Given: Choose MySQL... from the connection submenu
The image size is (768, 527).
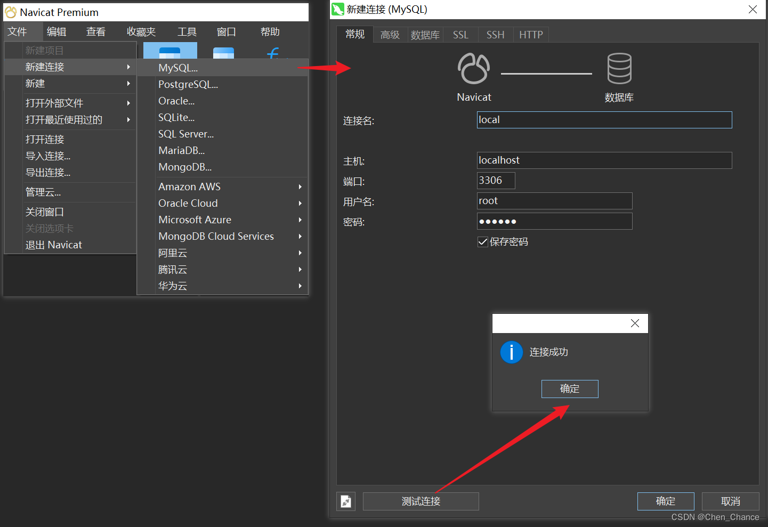Looking at the screenshot, I should point(223,68).
